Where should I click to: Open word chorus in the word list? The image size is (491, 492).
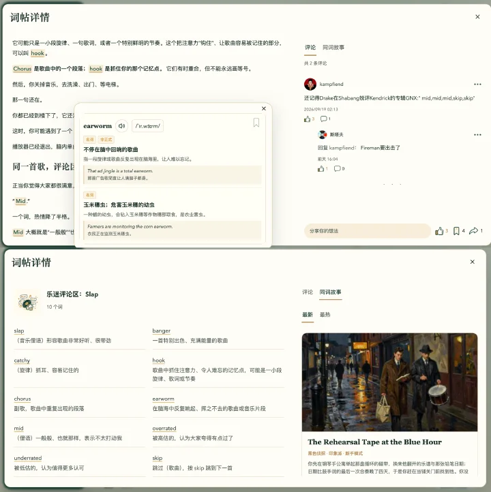(23, 399)
